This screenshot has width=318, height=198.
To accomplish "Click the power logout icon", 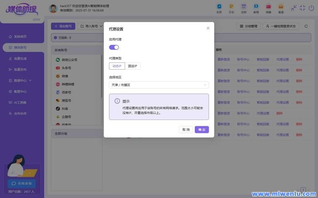I will 311,8.
